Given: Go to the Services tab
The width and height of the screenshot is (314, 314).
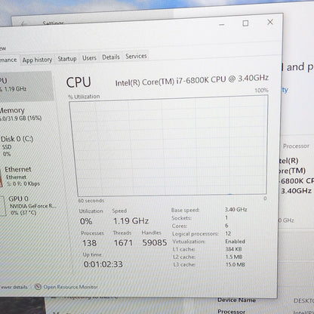Looking at the screenshot, I should pyautogui.click(x=136, y=56).
